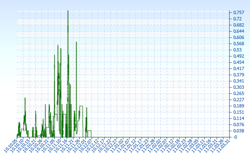Click the 10.10.05 date label
Screen dimensions: 250x166
(11, 146)
